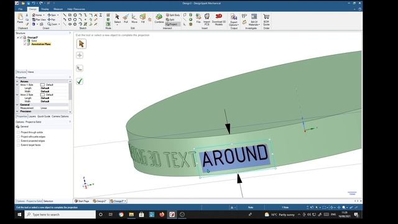Click the Save icon in quick access bar
The width and height of the screenshot is (398, 224).
28,3
